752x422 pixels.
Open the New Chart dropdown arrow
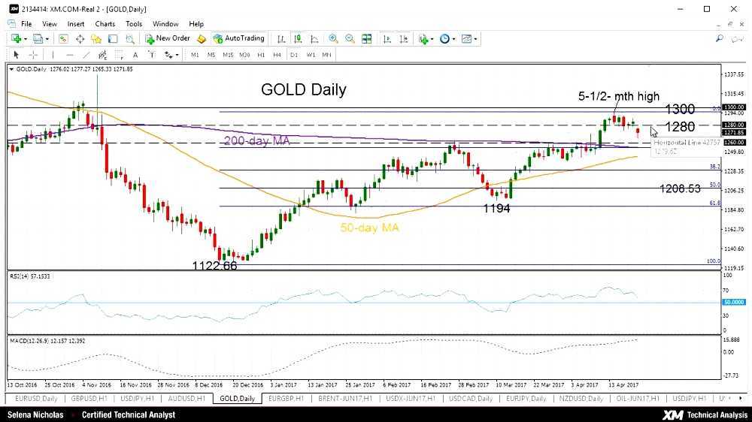tap(25, 39)
